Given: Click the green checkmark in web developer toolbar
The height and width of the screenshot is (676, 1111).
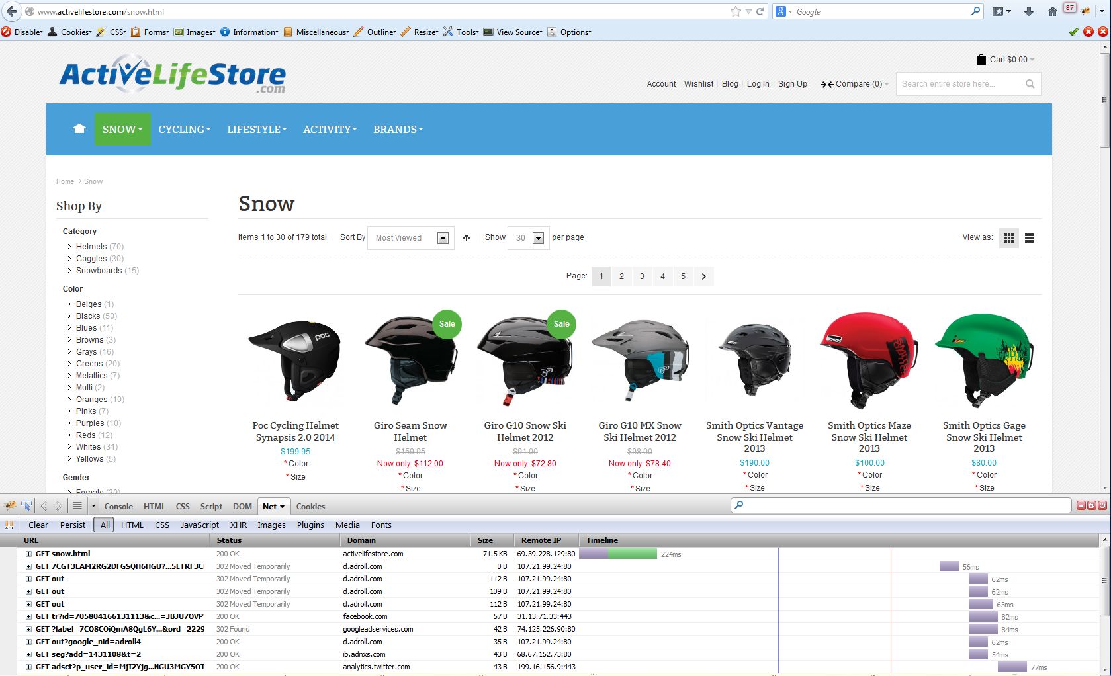Looking at the screenshot, I should point(1074,32).
